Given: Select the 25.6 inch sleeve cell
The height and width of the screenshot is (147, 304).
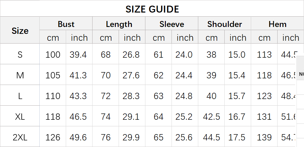Looking at the screenshot, I should 184,137.
